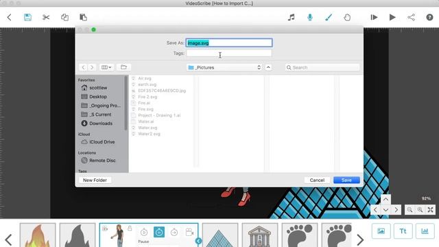Click the blue Save button

tap(346, 180)
